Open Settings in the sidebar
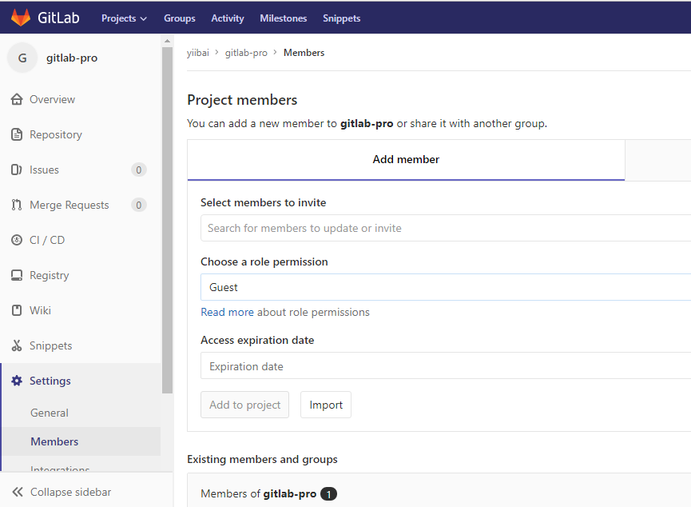 point(50,381)
